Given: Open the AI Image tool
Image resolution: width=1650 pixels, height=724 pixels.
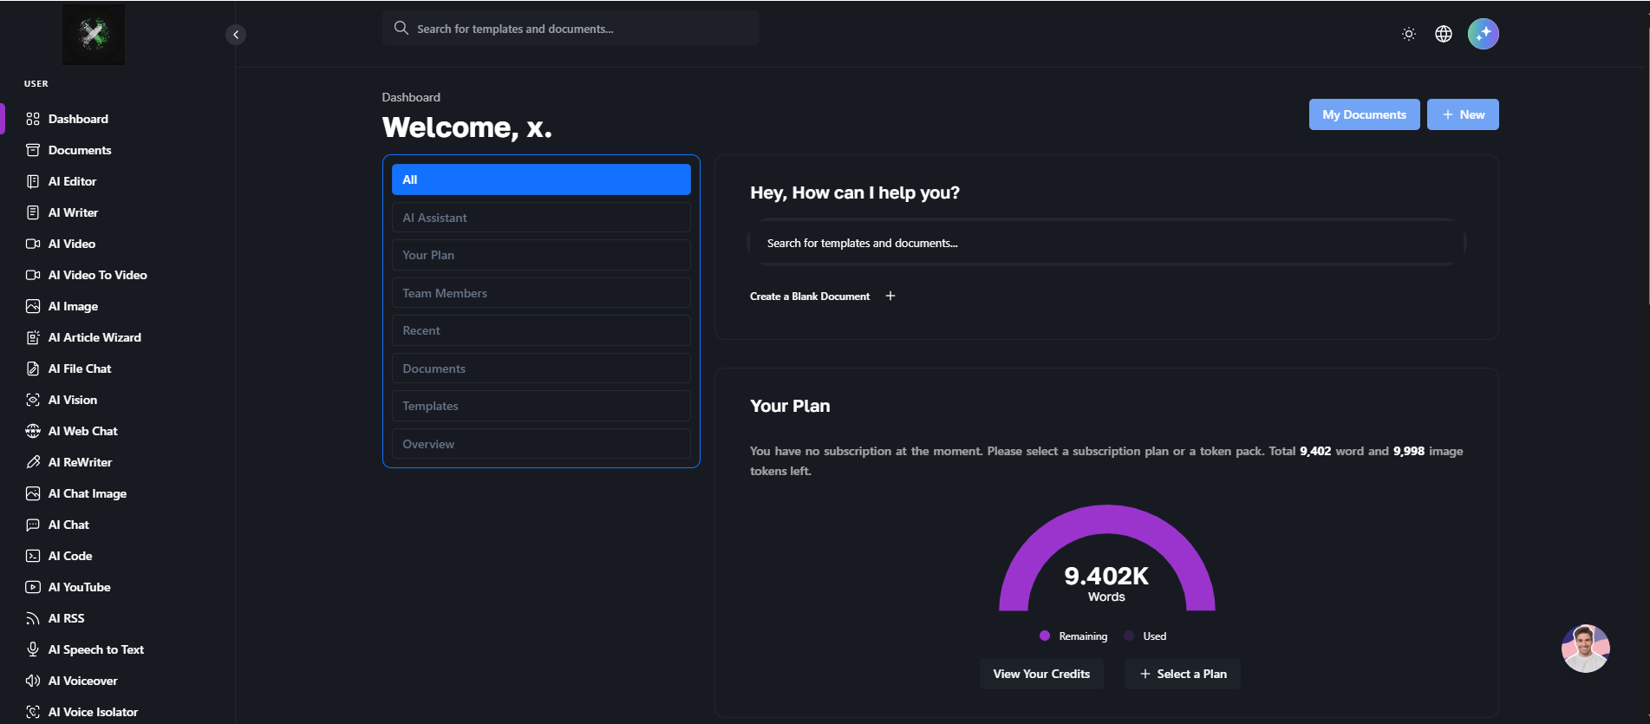Looking at the screenshot, I should click(73, 306).
